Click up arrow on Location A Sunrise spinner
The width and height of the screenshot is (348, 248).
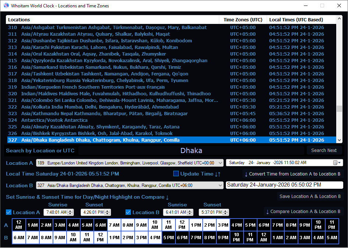(71, 211)
